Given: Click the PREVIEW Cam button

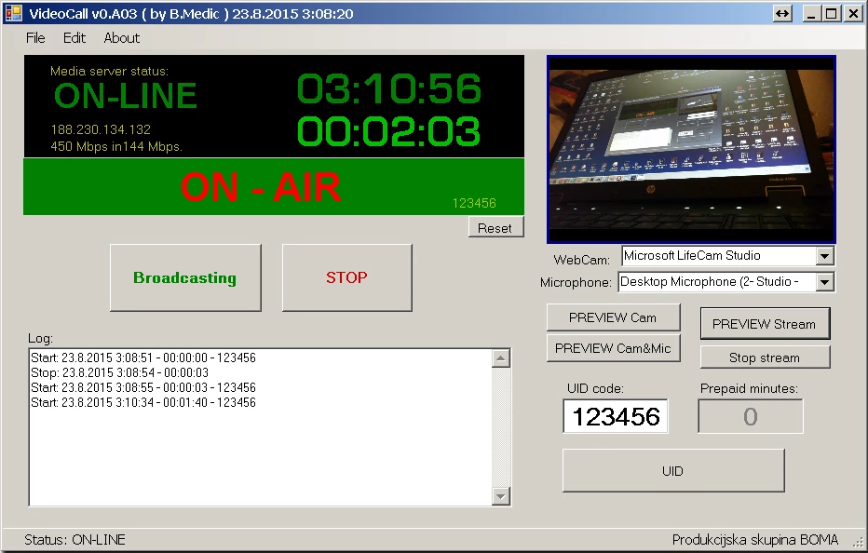Looking at the screenshot, I should point(613,317).
